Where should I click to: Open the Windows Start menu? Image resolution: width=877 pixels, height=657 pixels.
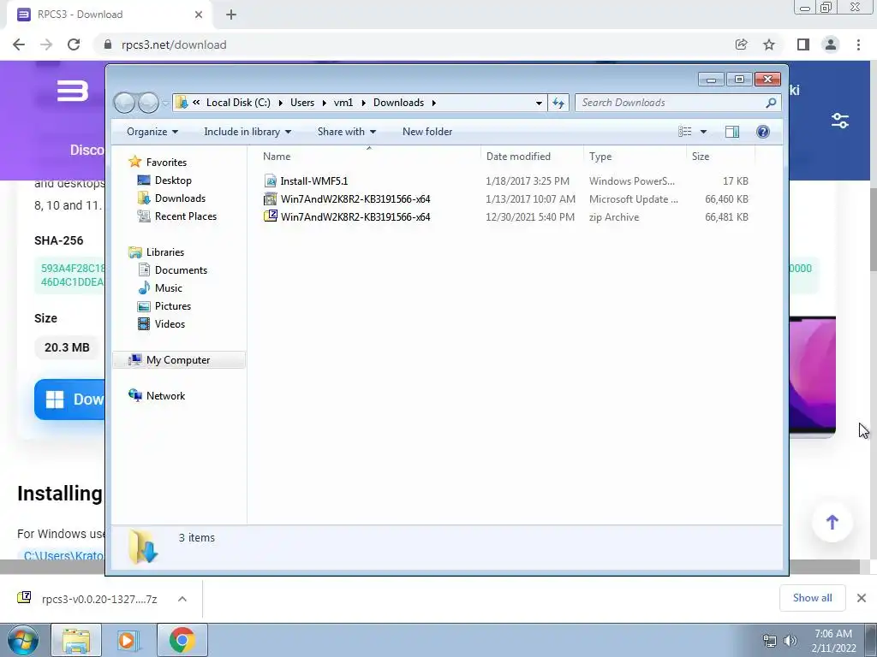(22, 640)
